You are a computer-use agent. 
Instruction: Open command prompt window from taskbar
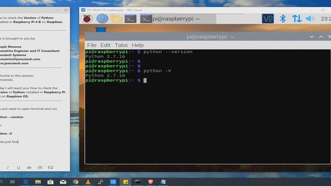(138, 182)
